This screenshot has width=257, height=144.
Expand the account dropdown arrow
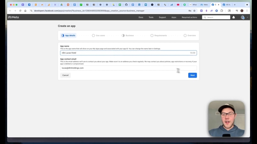pos(247,17)
